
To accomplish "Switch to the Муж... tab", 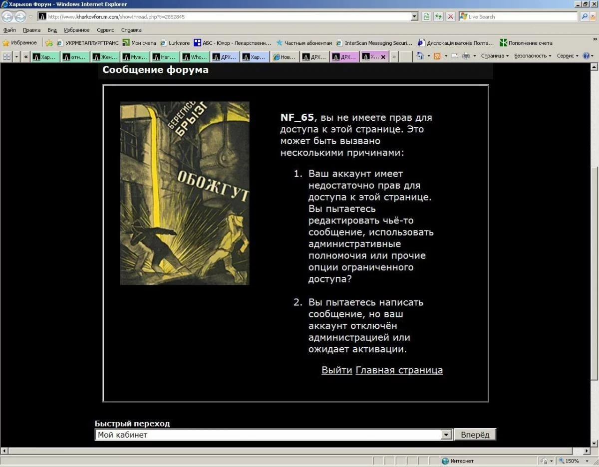I will tap(135, 57).
